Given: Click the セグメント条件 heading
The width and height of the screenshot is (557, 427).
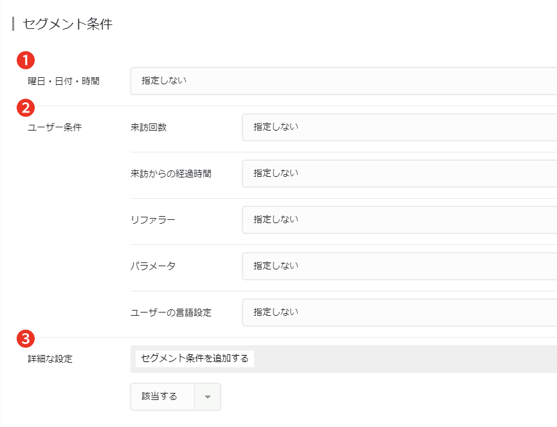Looking at the screenshot, I should click(68, 24).
